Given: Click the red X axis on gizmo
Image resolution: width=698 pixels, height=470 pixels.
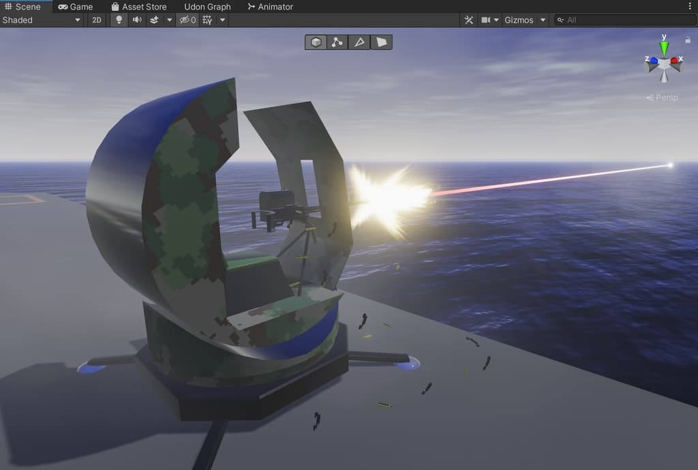Looking at the screenshot, I should [675, 61].
